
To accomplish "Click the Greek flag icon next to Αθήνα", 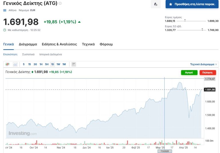I will [x=5, y=10].
